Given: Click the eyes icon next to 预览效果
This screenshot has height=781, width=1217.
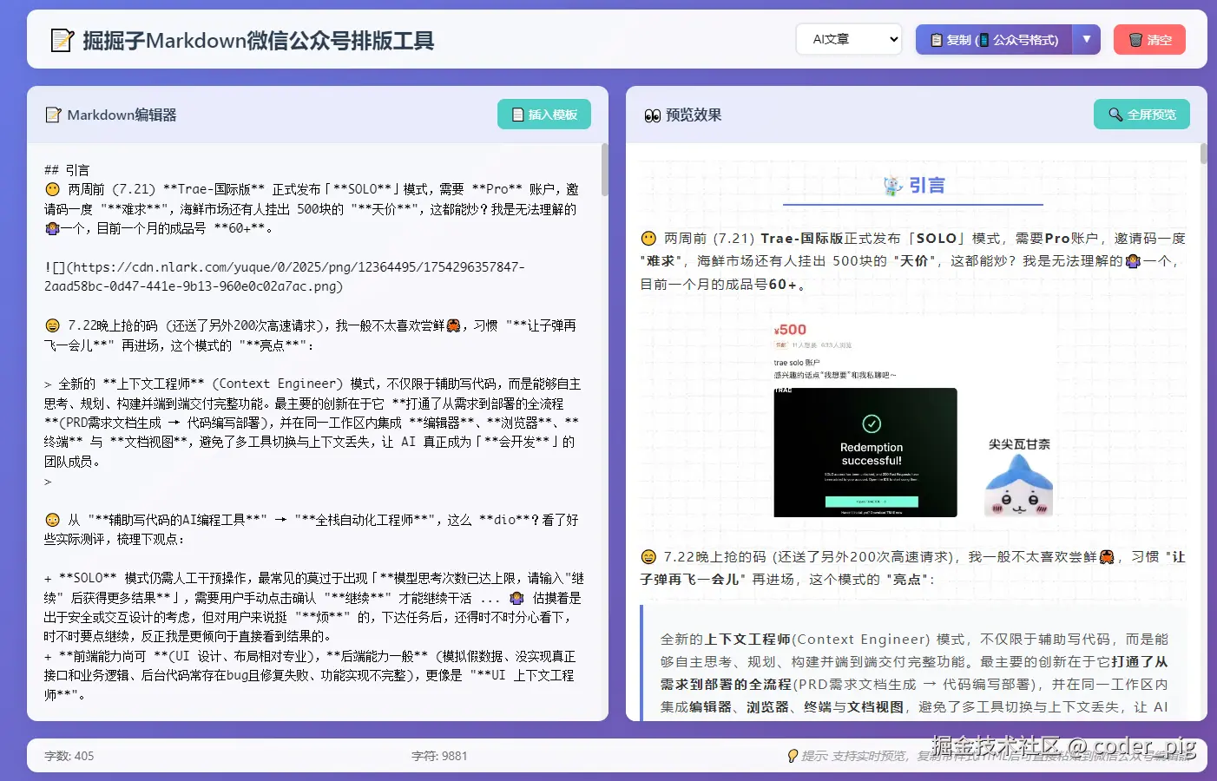Looking at the screenshot, I should [652, 115].
